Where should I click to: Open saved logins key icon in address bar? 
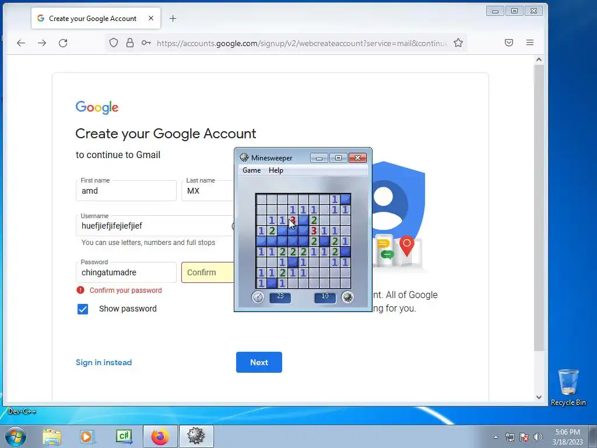coord(146,43)
